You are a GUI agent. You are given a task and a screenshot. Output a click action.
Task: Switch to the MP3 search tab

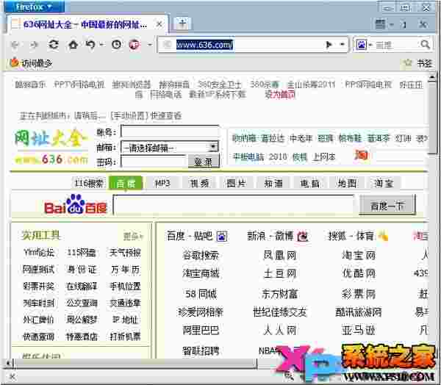tap(162, 184)
